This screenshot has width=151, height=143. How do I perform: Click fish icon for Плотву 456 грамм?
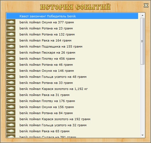pyautogui.click(x=11, y=58)
